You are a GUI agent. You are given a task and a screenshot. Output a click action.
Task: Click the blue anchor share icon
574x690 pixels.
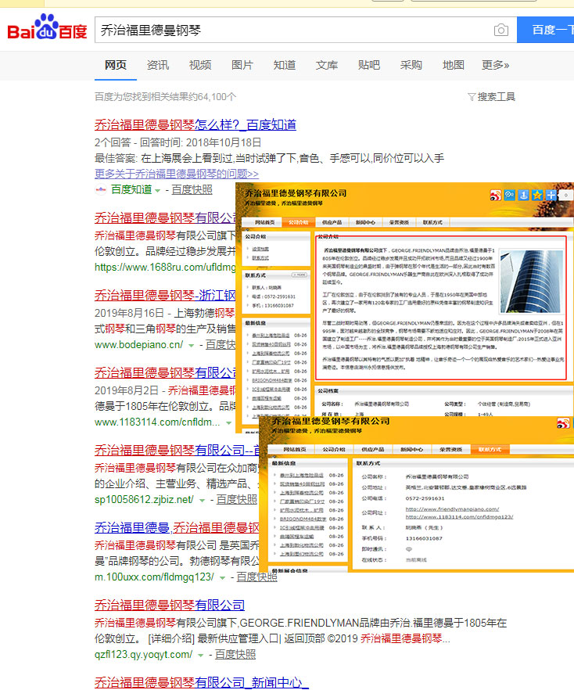coord(523,195)
